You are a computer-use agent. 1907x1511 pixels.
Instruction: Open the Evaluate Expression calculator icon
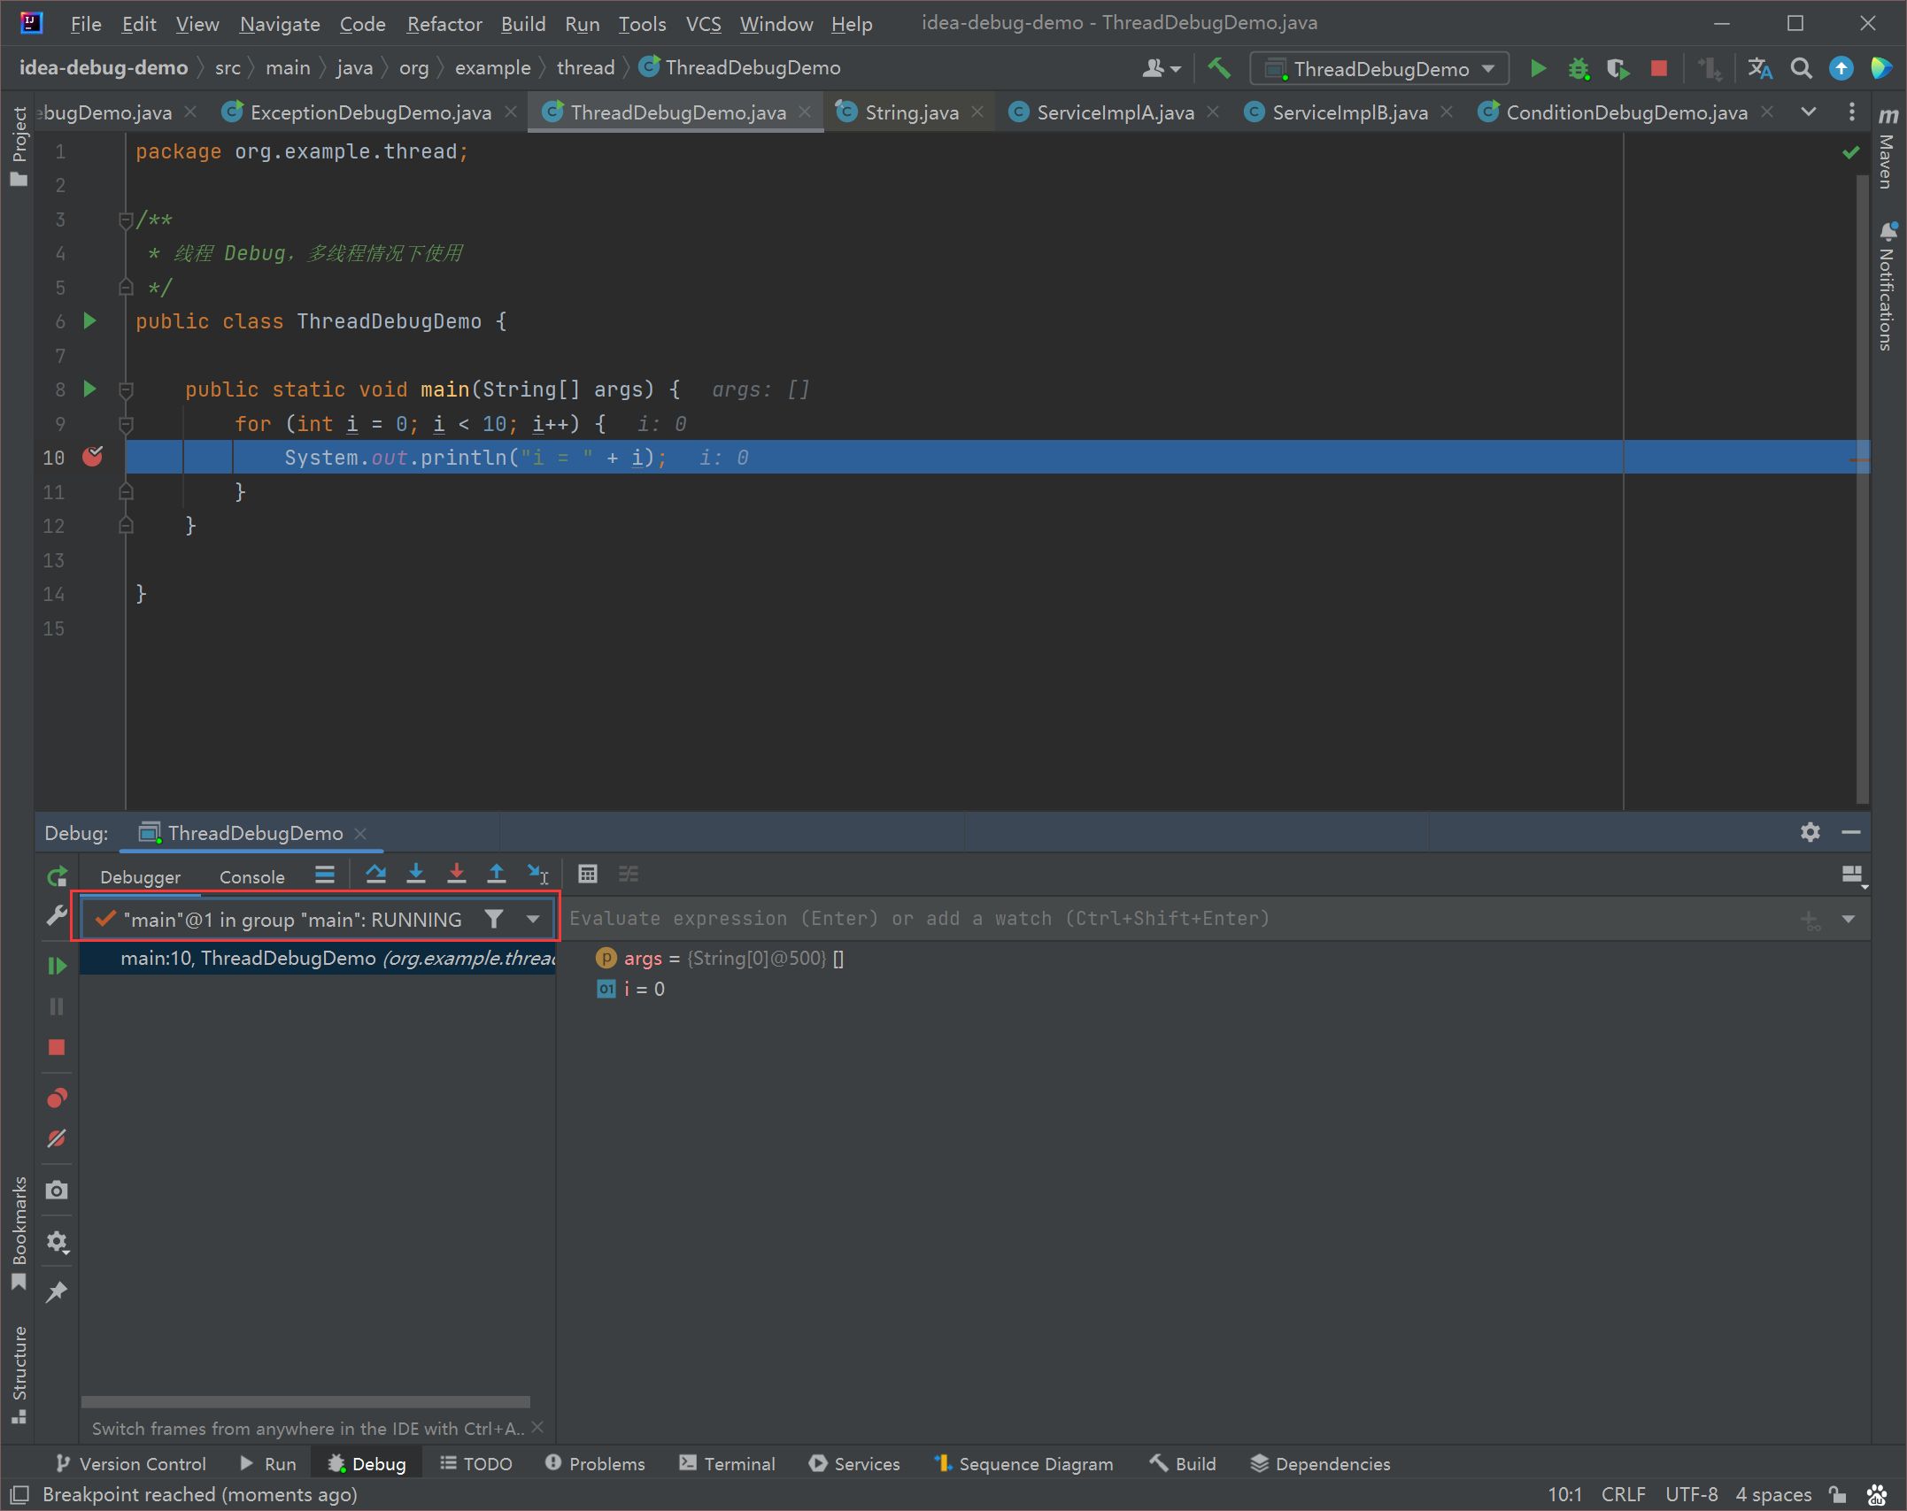pyautogui.click(x=588, y=875)
